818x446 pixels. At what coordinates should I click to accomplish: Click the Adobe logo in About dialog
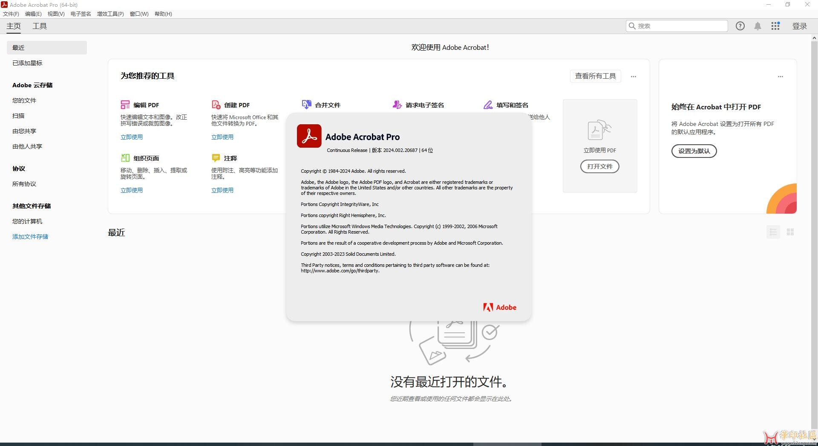[x=500, y=307]
